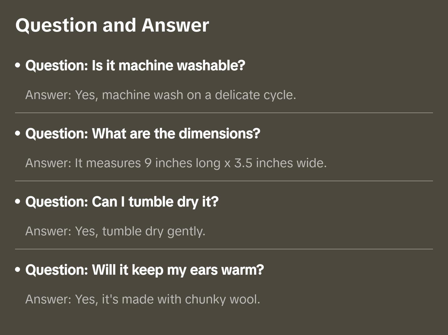The width and height of the screenshot is (448, 335).
Task: Click "3.5 inches wide" in the dimensions answer
Action: (280, 163)
